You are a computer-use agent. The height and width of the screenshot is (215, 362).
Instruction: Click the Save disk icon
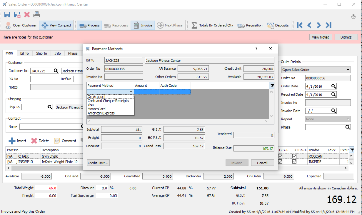(x=7, y=14)
